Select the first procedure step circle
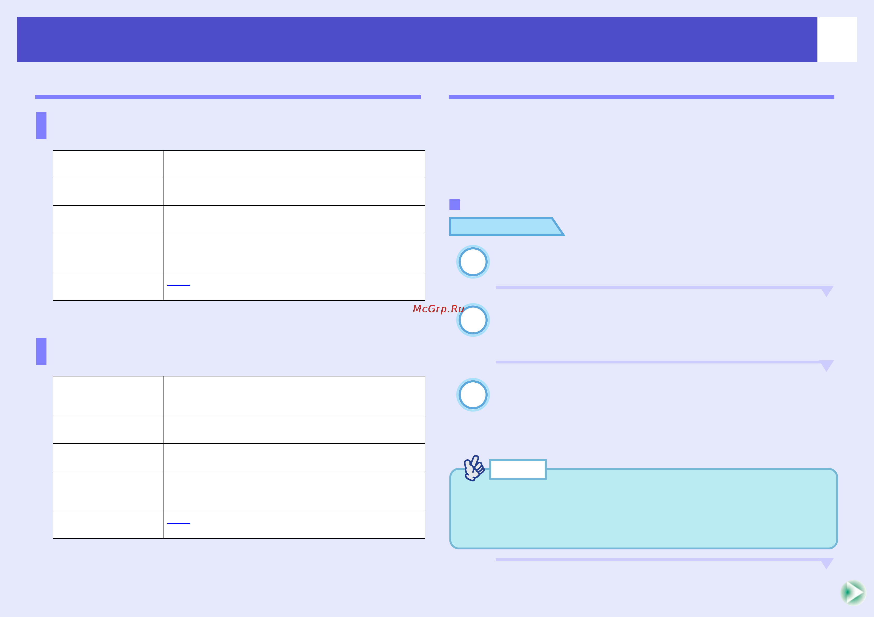 tap(473, 262)
